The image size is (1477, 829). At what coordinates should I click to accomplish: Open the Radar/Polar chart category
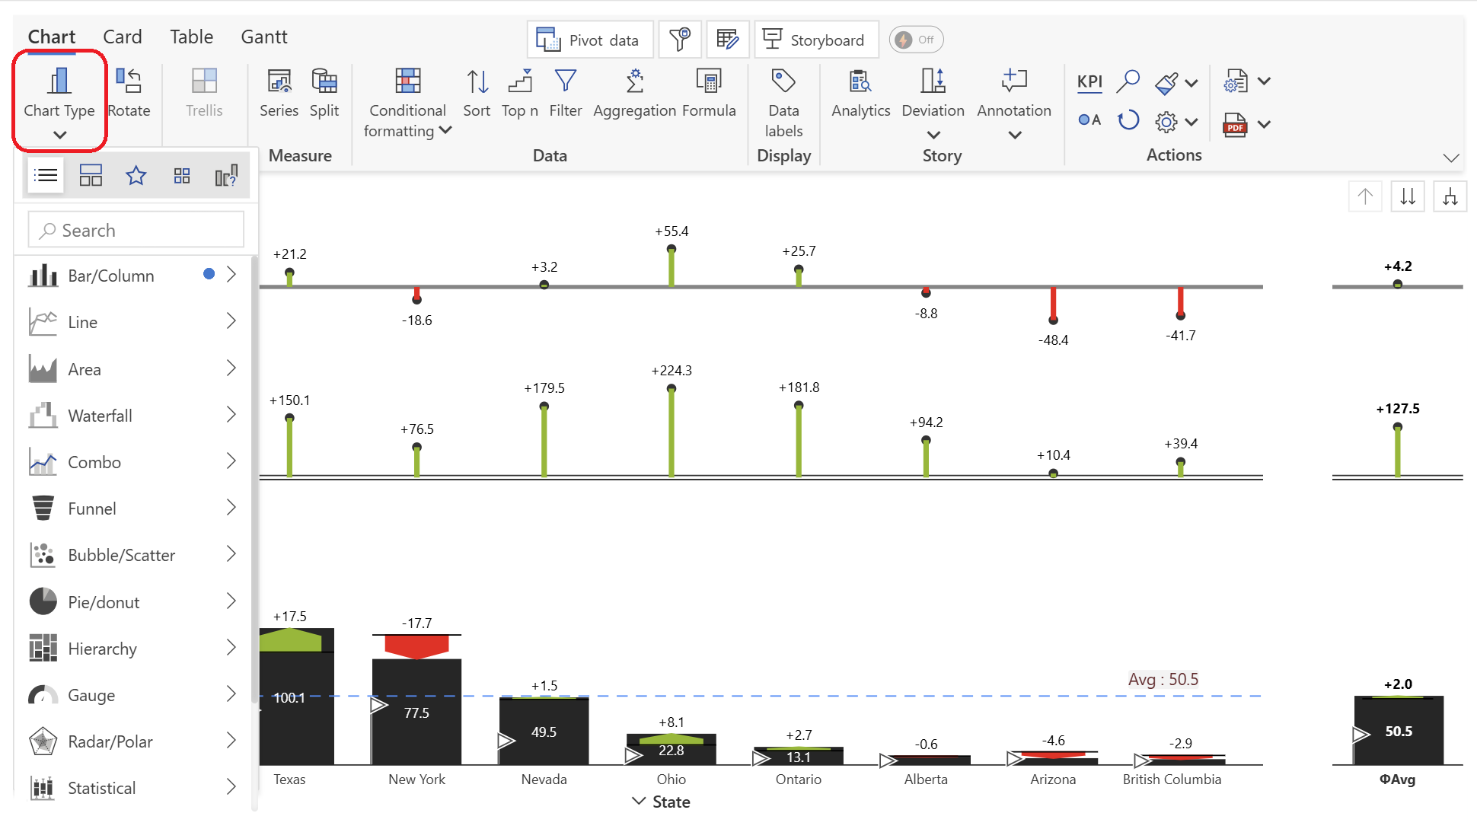[133, 741]
